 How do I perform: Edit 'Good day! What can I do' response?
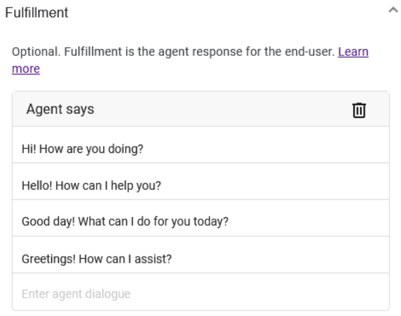pos(200,218)
